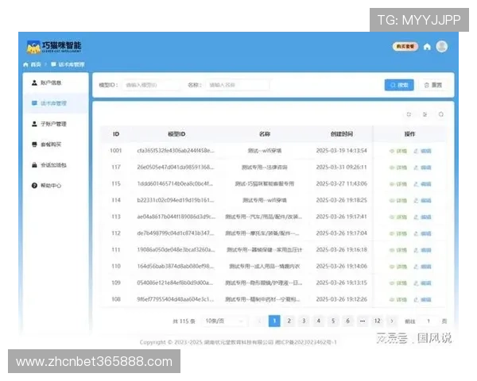Go to page 4 in pagination

tap(319, 321)
